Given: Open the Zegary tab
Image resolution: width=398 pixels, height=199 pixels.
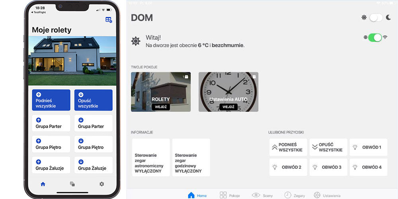Looking at the screenshot, I should coord(295,195).
